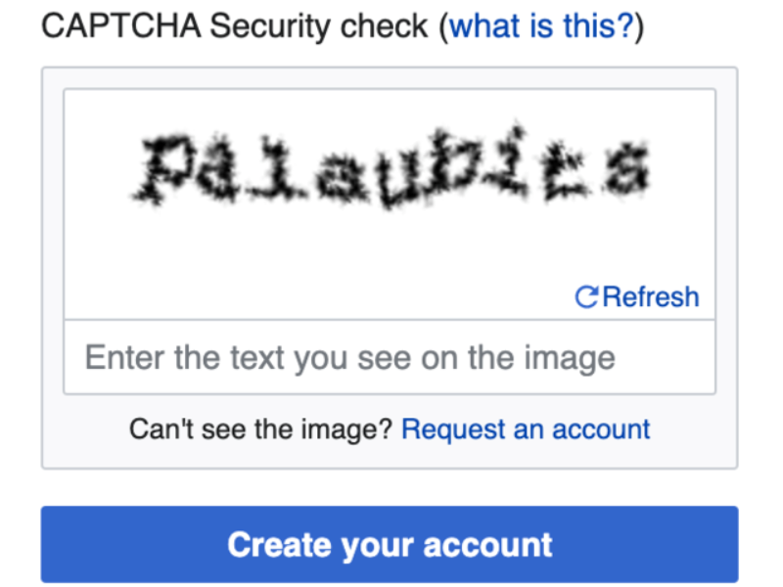Reload the CAPTCHA using the Refresh link

pyautogui.click(x=638, y=296)
